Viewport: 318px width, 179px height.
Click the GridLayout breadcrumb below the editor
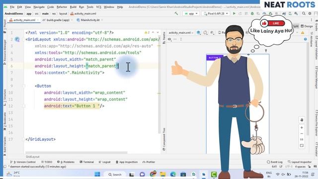[33, 157]
